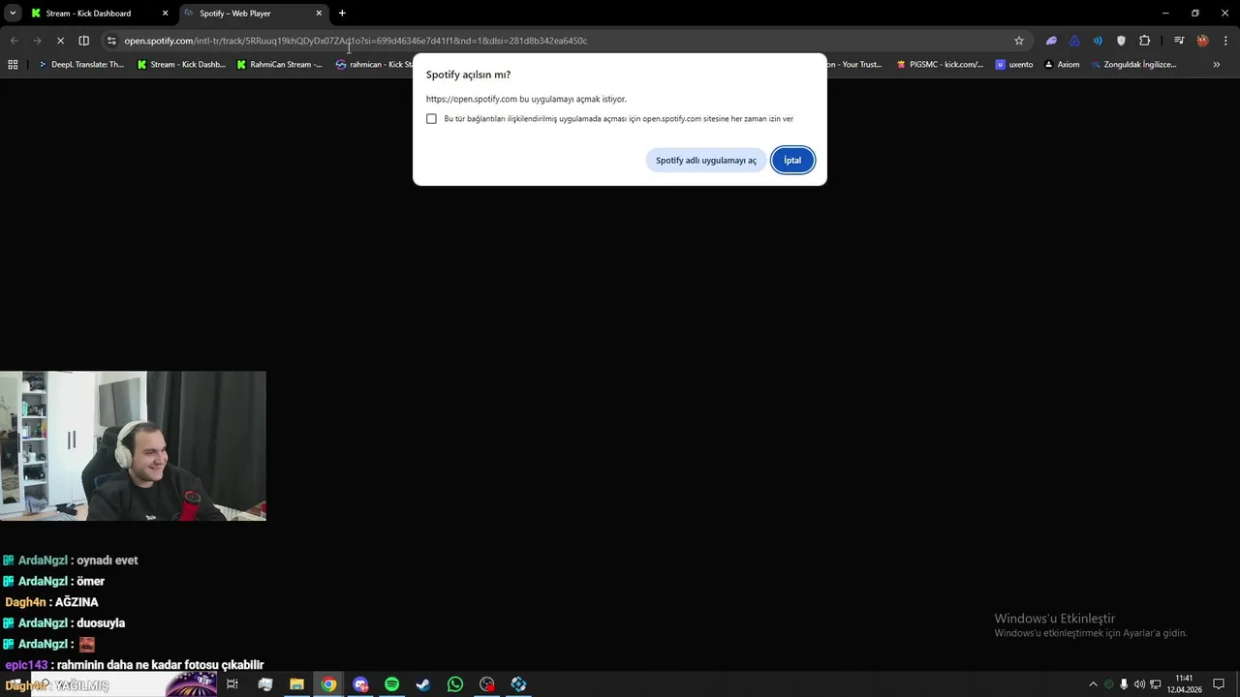Click the streamer webcam overlay
This screenshot has height=697, width=1240.
click(x=133, y=446)
